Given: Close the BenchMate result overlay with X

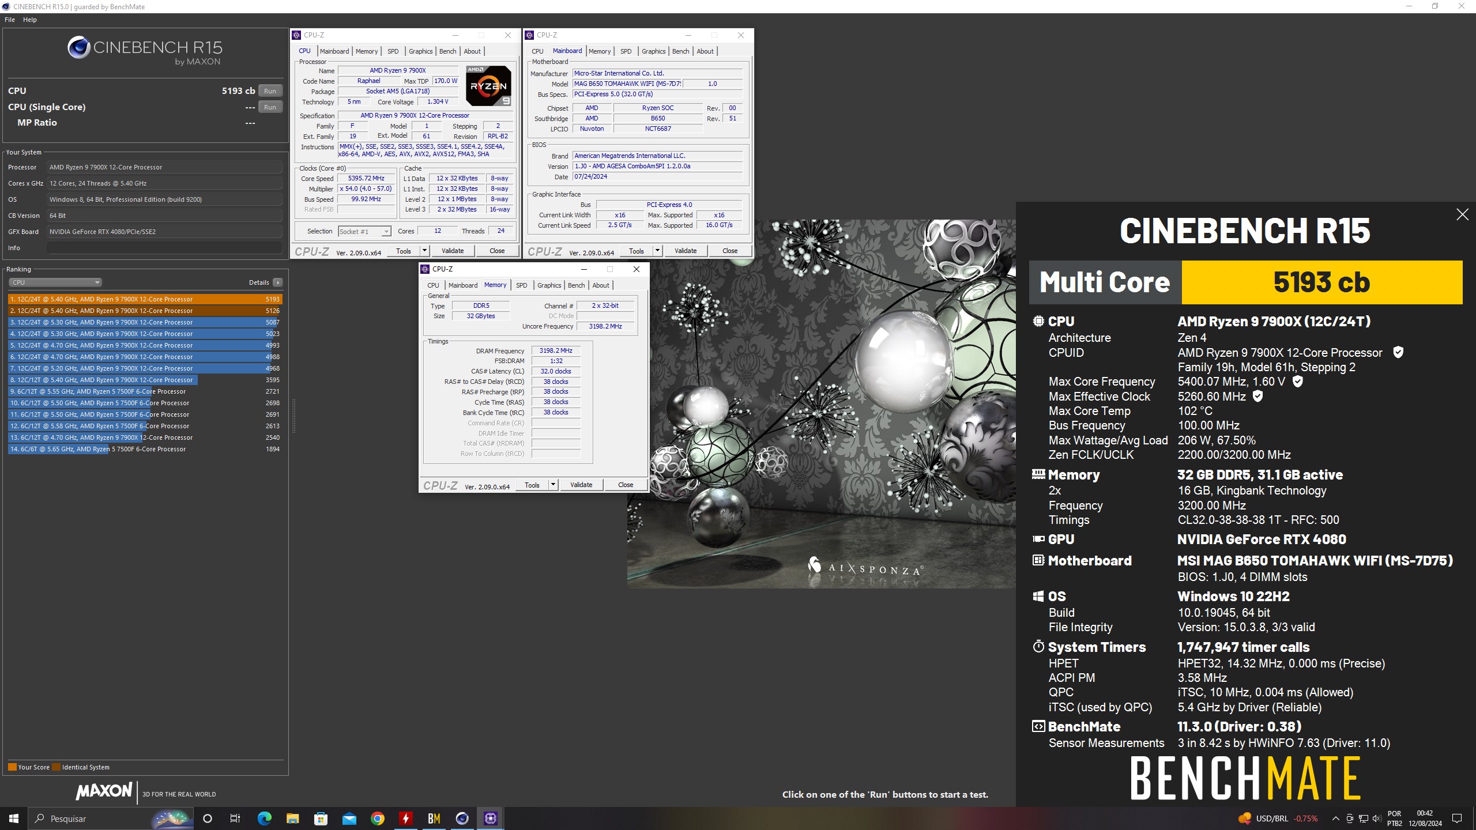Looking at the screenshot, I should (1462, 214).
